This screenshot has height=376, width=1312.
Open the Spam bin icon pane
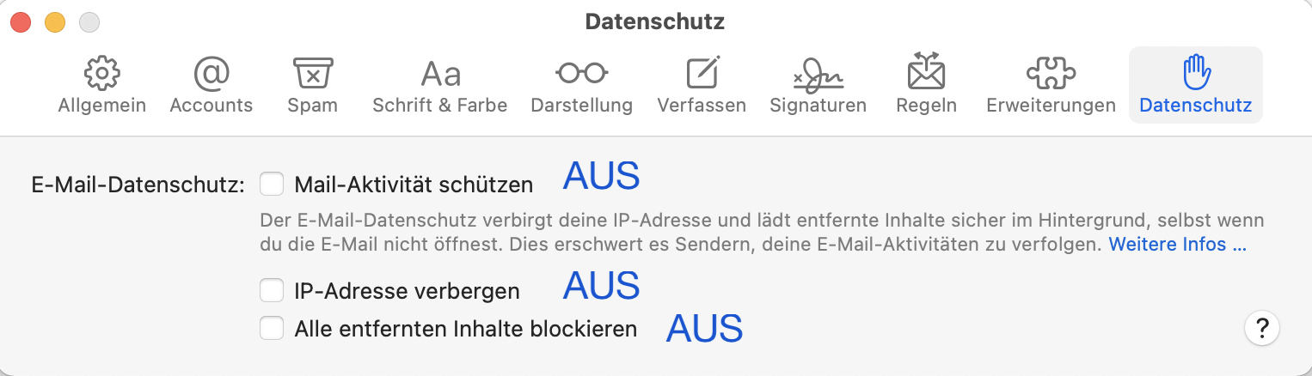[x=313, y=75]
